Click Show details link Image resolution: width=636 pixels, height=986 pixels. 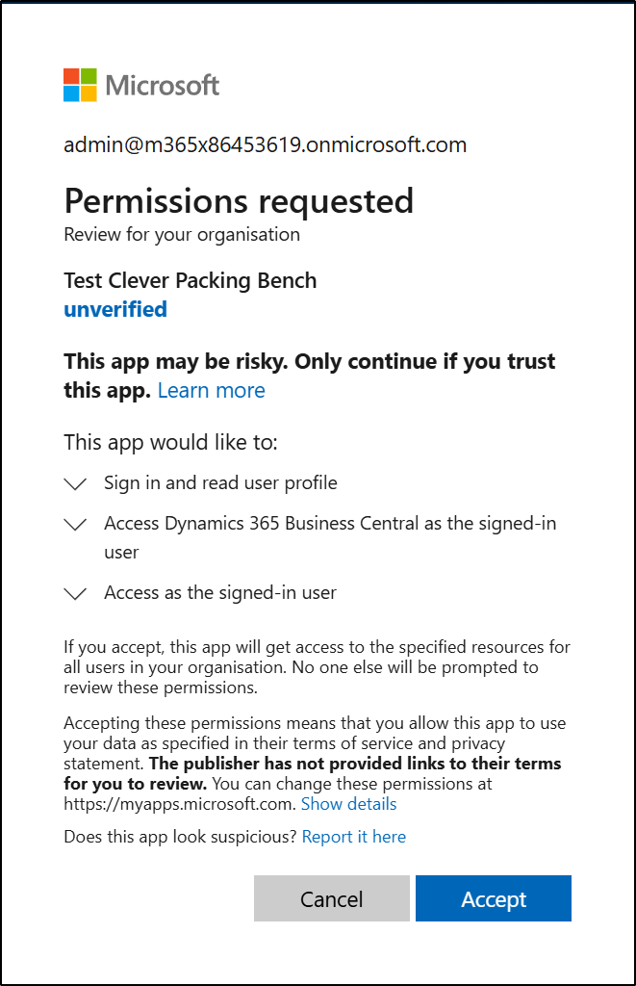click(349, 804)
